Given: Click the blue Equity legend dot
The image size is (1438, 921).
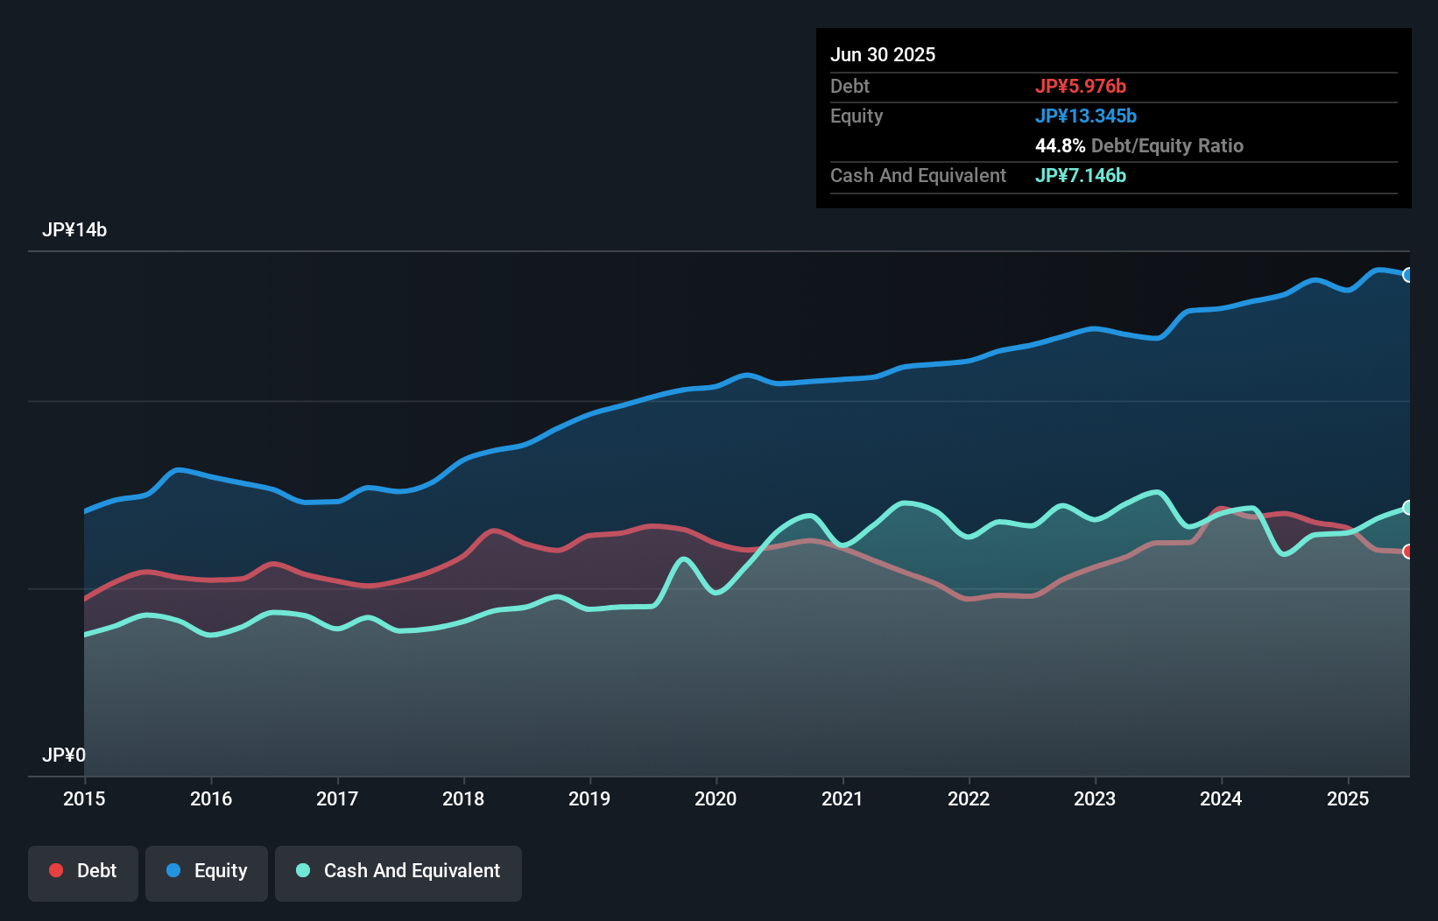Looking at the screenshot, I should coord(174,870).
